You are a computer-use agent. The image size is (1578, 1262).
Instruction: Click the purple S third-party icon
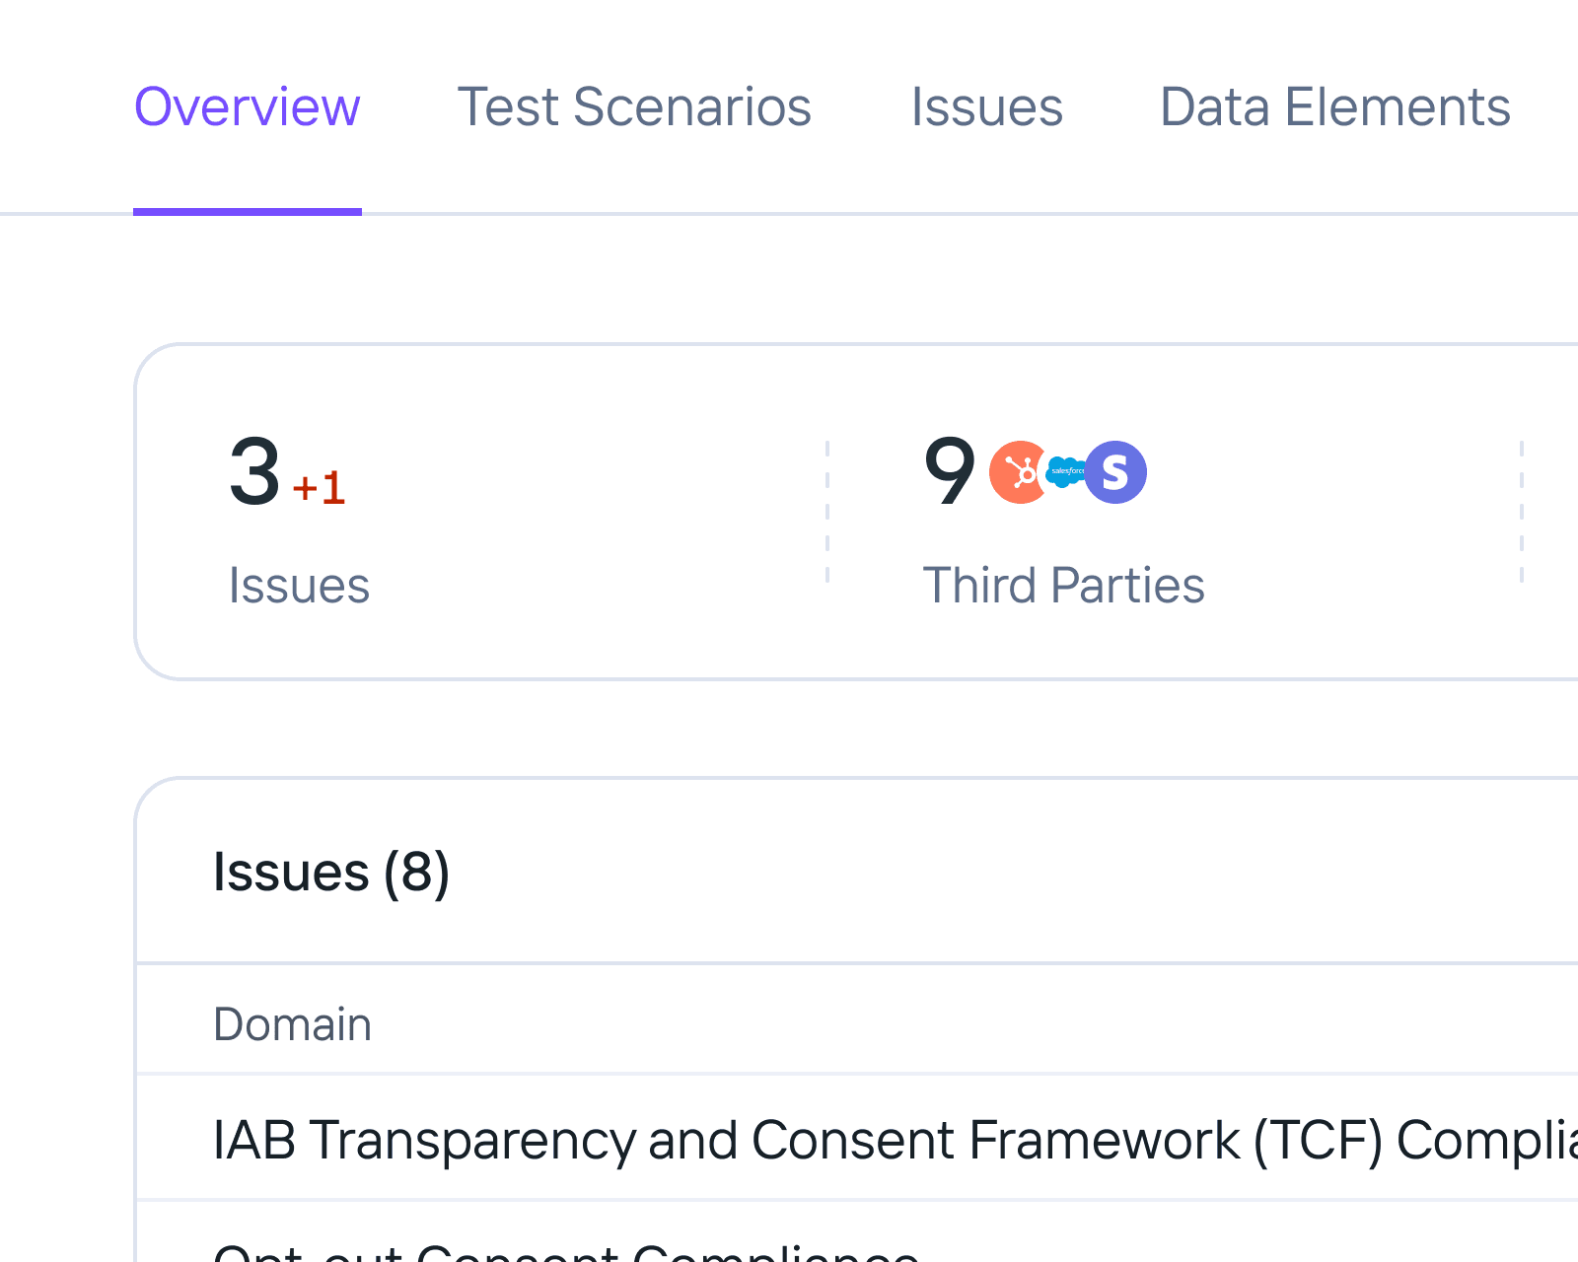click(1115, 472)
